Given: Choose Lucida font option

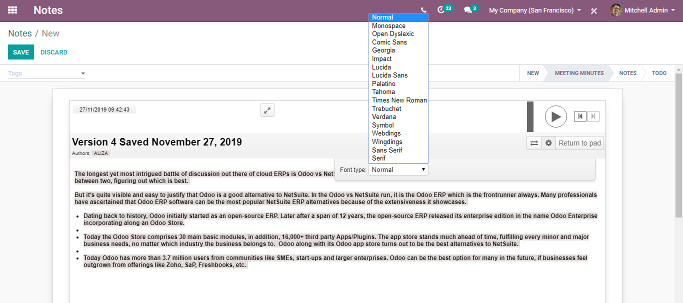Looking at the screenshot, I should point(398,67).
